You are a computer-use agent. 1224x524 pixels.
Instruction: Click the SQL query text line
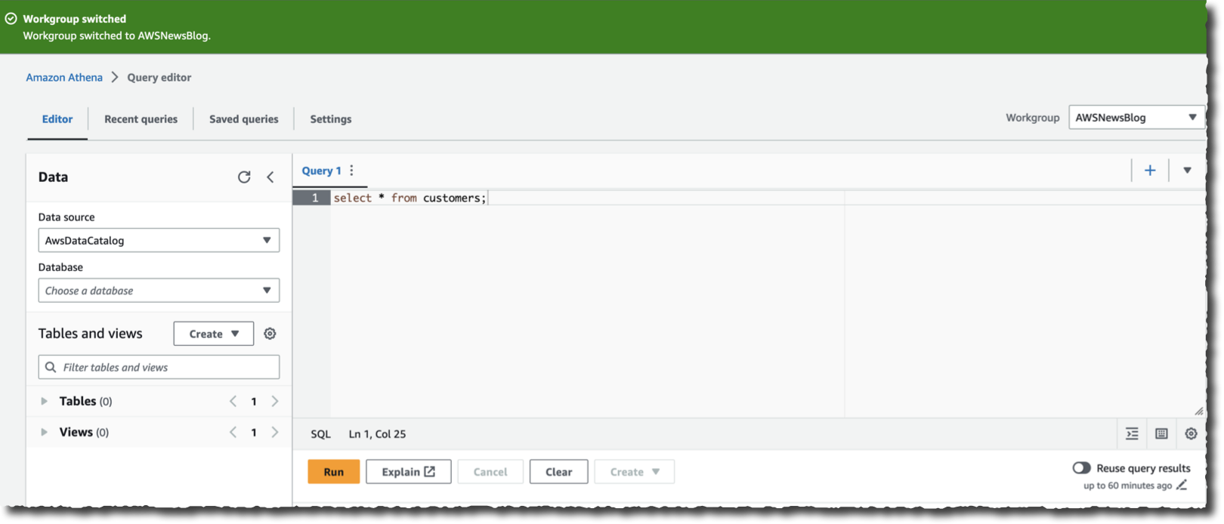[x=410, y=198]
